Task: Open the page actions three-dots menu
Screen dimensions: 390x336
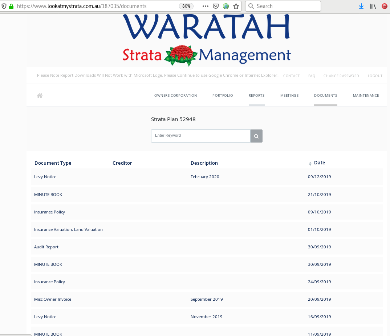Action: [206, 6]
